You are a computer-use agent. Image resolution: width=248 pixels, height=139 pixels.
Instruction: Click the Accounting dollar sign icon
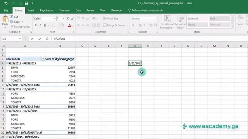tap(133, 25)
